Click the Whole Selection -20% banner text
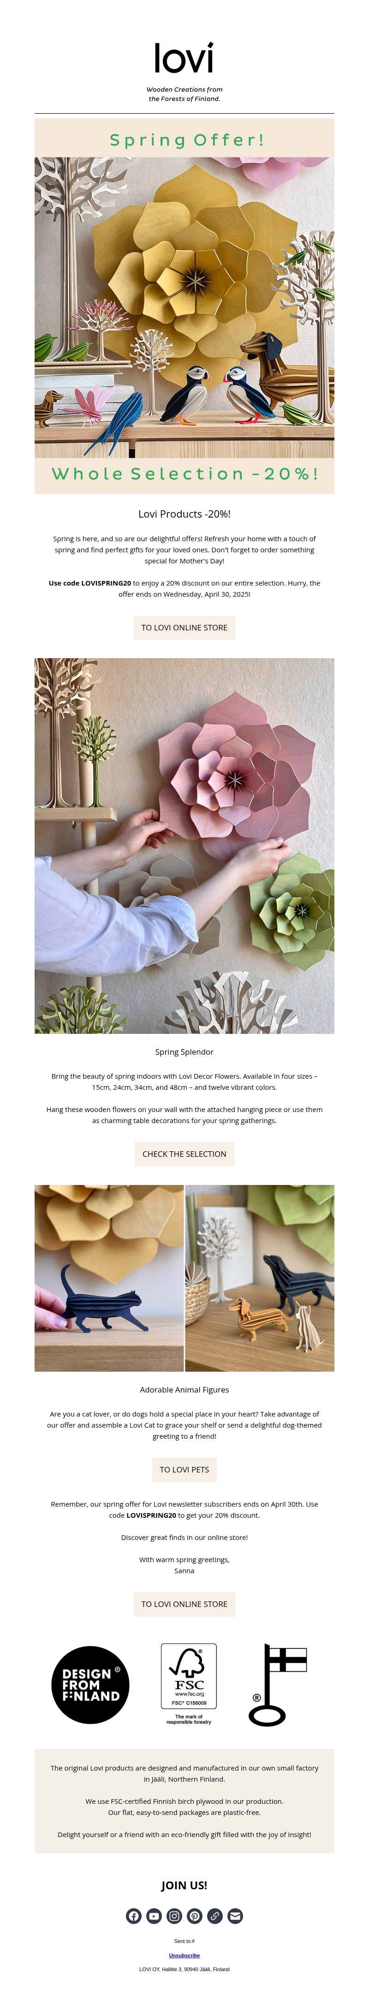The image size is (369, 1991). click(184, 474)
